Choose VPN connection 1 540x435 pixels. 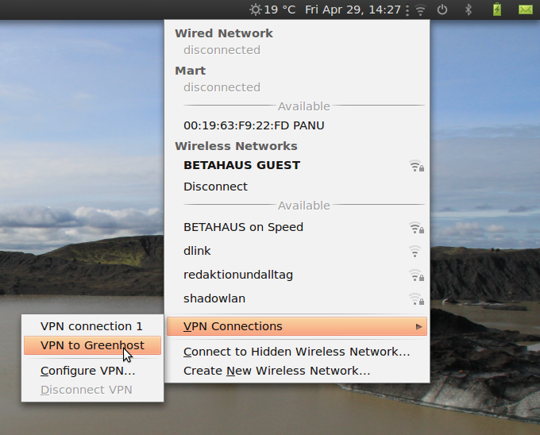click(x=91, y=326)
